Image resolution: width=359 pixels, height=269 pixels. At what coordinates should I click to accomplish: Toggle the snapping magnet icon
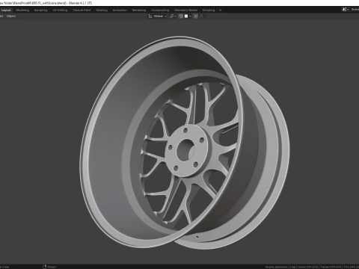tap(181, 16)
